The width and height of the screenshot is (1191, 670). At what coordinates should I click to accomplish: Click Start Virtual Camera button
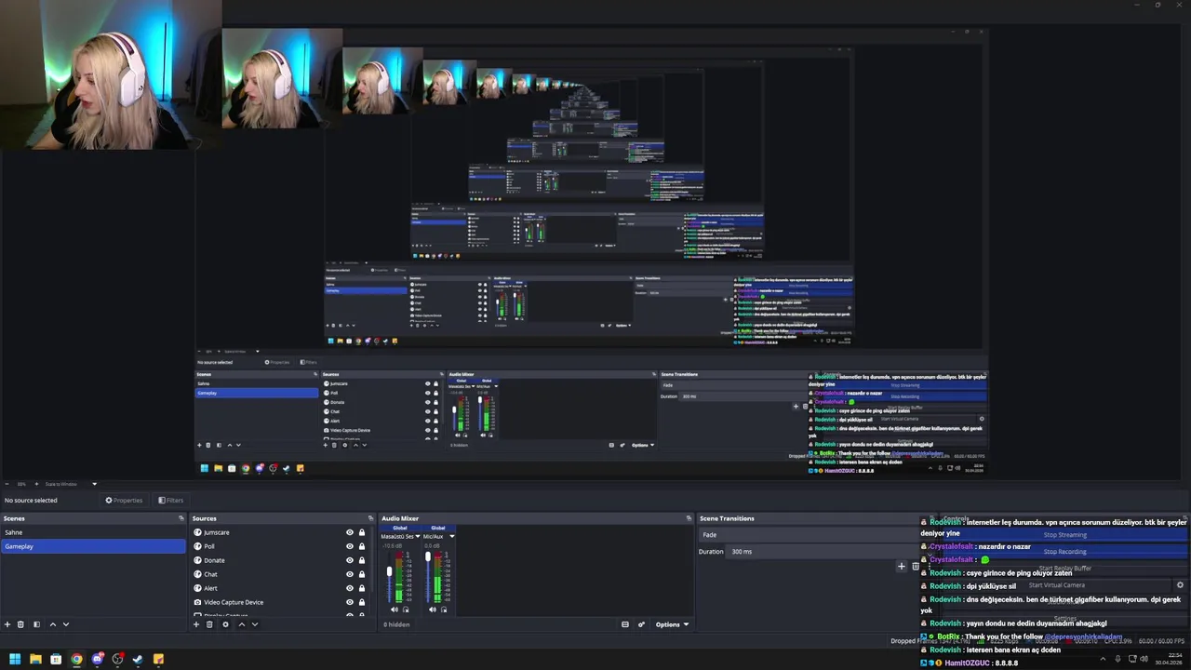pos(1058,585)
